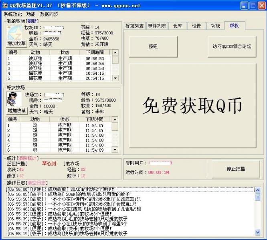
Task: Click 状态 column header in friend ranch table
Action: pyautogui.click(x=65, y=119)
